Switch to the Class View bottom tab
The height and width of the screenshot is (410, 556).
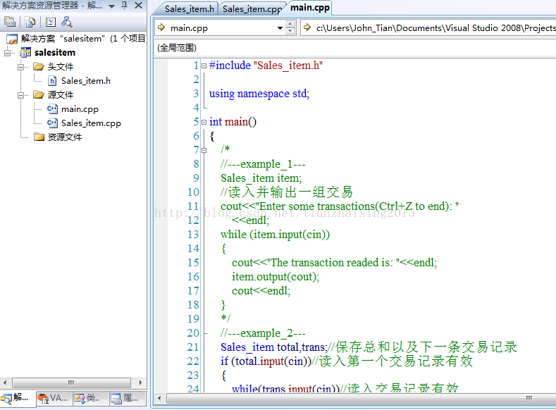pyautogui.click(x=88, y=399)
